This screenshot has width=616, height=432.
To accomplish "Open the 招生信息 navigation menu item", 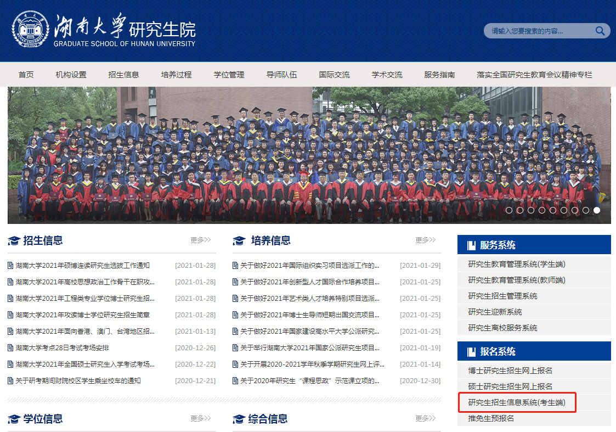I will (123, 75).
